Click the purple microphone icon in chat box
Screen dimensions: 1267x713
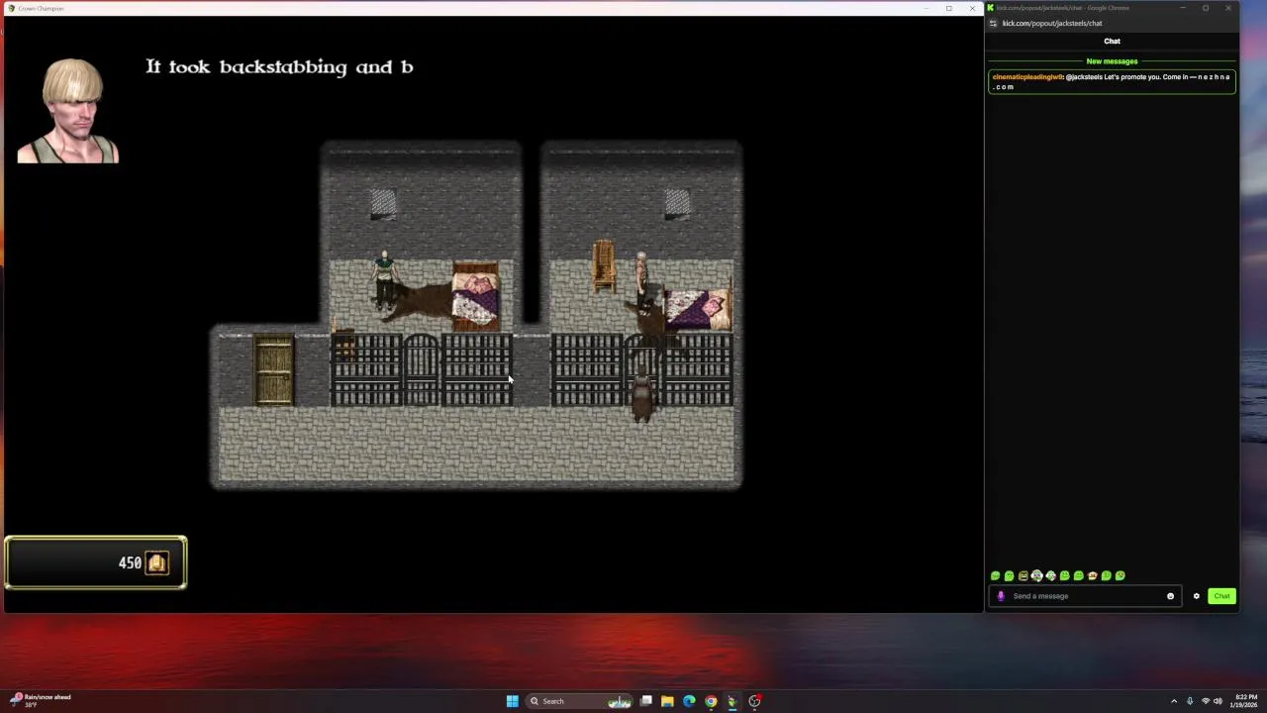click(1001, 596)
